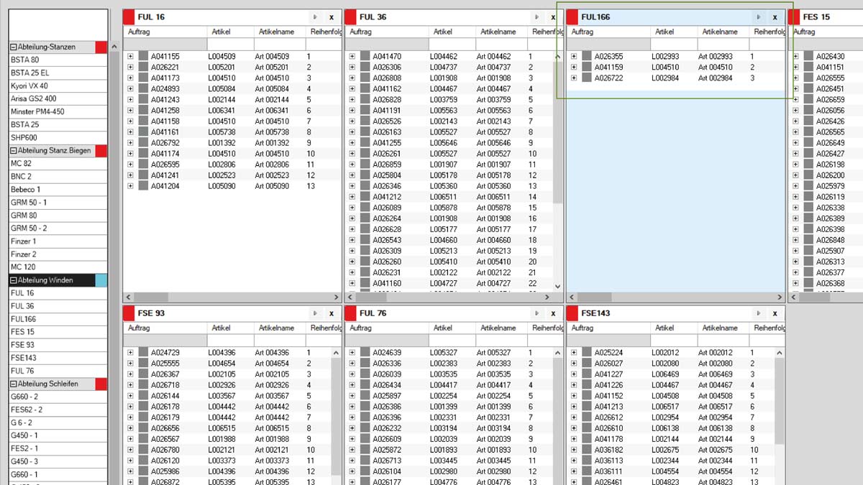Screen dimensions: 863x485
Task: Collapse the Abteilung Winden group
Action: click(14, 280)
